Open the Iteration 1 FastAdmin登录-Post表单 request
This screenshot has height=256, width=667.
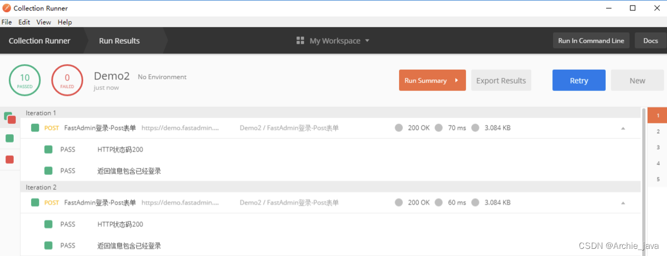coord(100,128)
